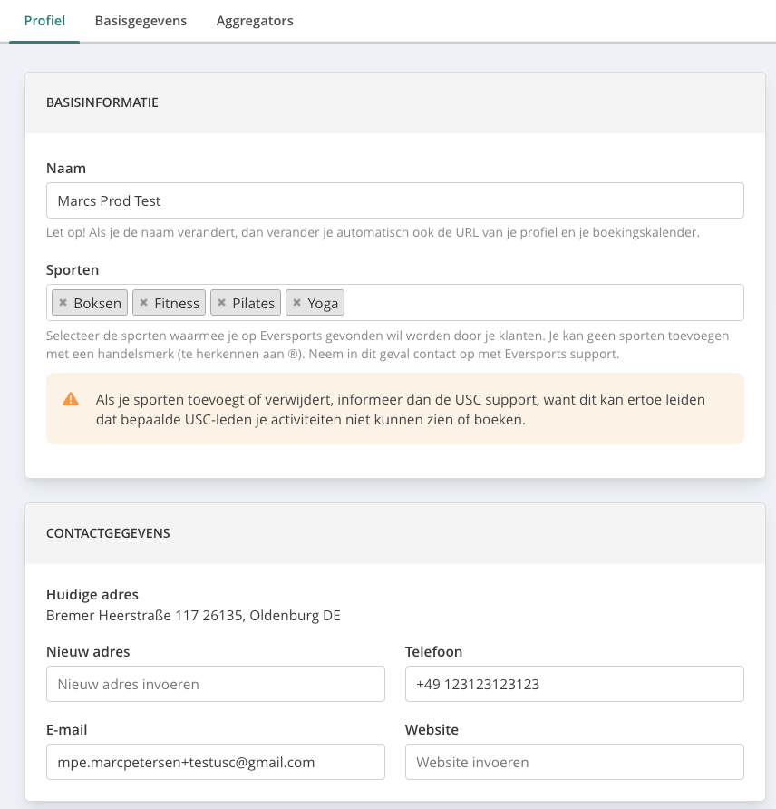Focus the Naam text field
The image size is (776, 809).
[x=395, y=200]
